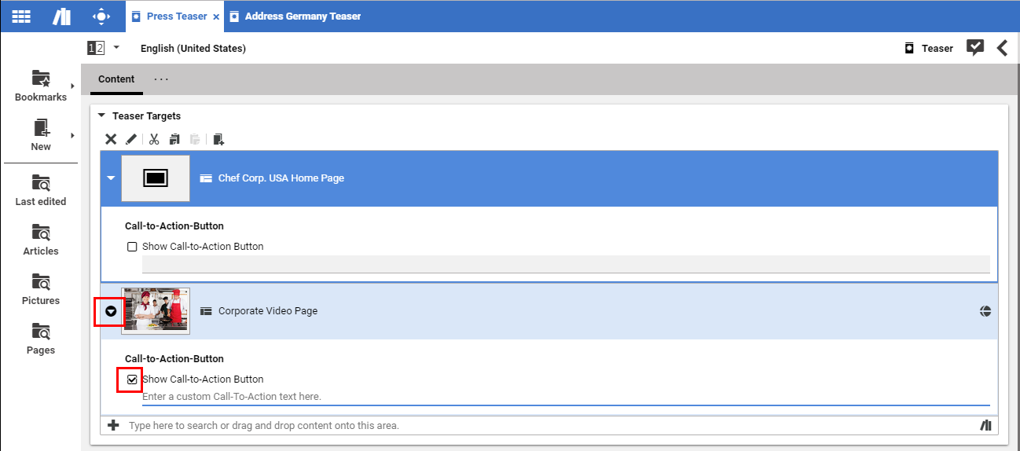Click the Teaser content type label
1020x451 pixels.
(x=937, y=48)
